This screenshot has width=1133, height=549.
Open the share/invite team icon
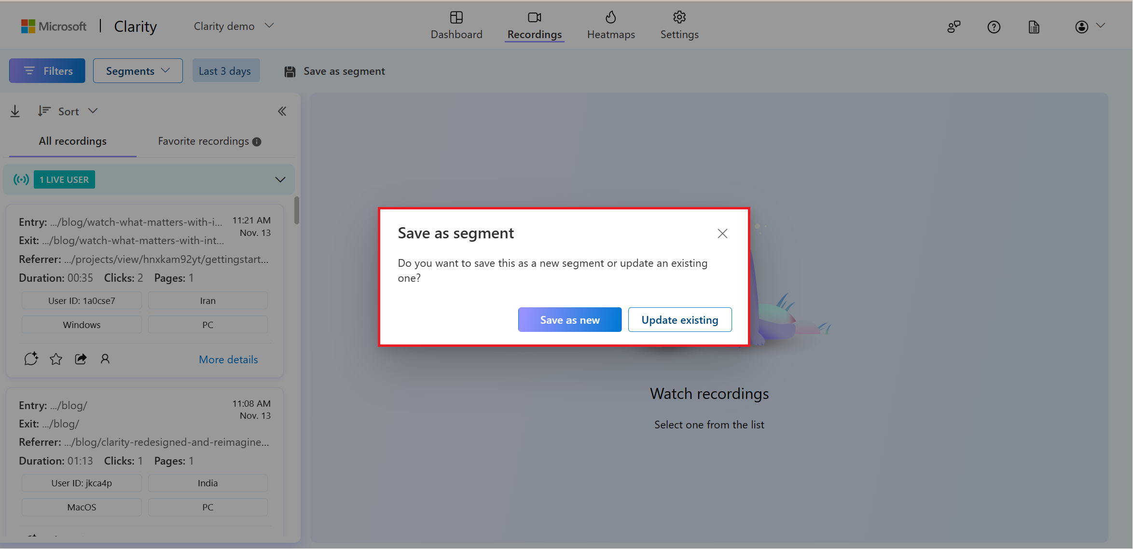tap(954, 27)
